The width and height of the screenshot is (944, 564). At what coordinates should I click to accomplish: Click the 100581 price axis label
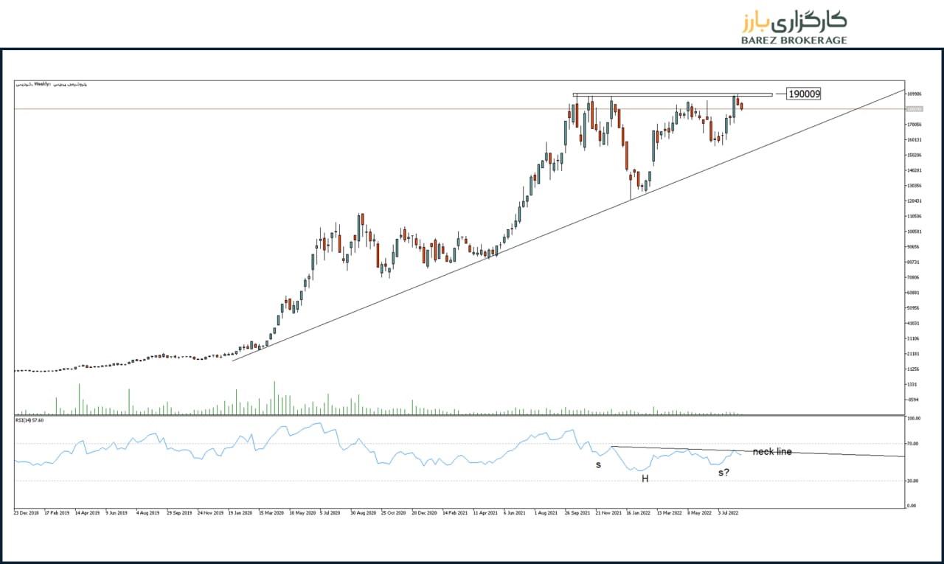tap(914, 231)
